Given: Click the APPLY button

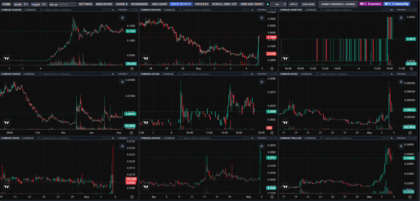Looking at the screenshot, I should [x=293, y=4].
